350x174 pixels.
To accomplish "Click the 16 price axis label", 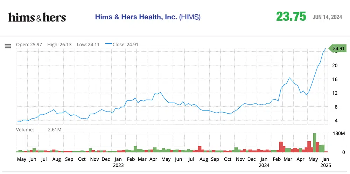I will (x=335, y=79).
